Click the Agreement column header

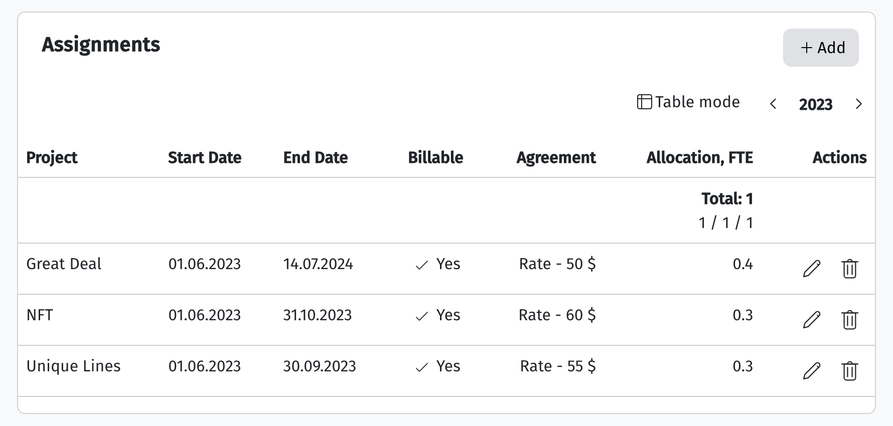(x=556, y=157)
